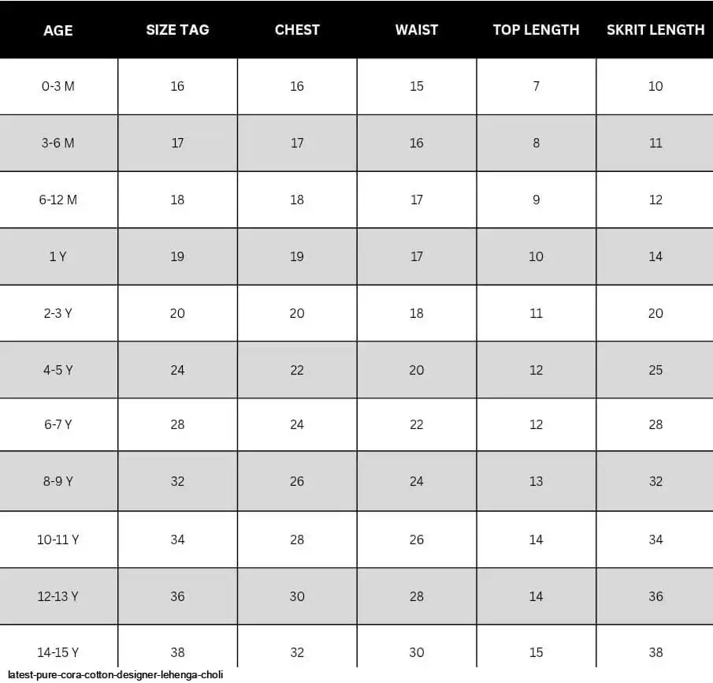This screenshot has width=713, height=683.
Task: Click the AGE column header
Action: point(58,30)
